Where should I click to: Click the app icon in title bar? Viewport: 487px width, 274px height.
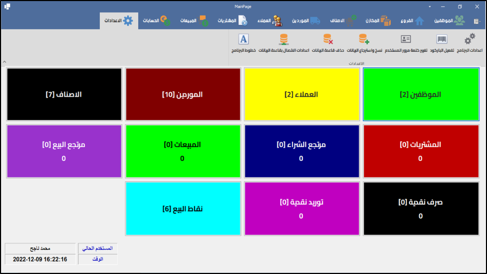click(7, 6)
